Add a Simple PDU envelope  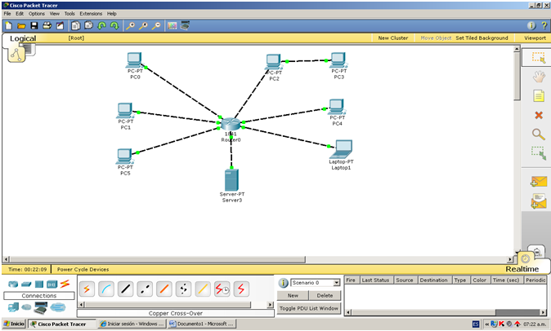click(x=539, y=182)
